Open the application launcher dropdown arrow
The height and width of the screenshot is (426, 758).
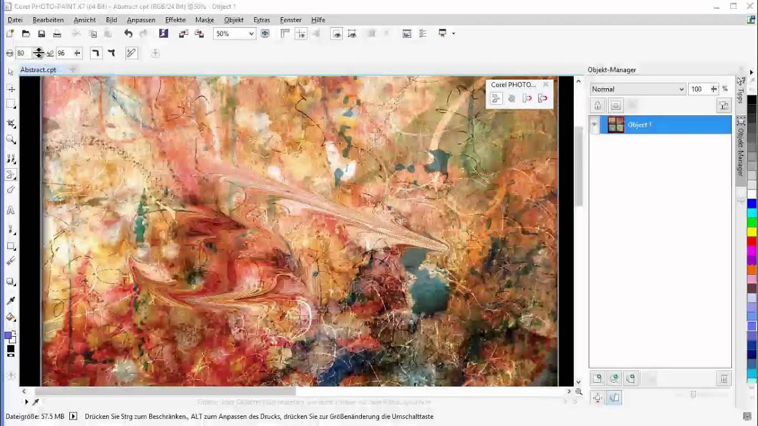point(454,34)
